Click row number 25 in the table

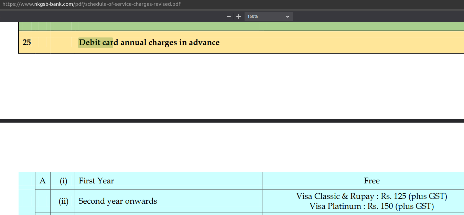[26, 43]
